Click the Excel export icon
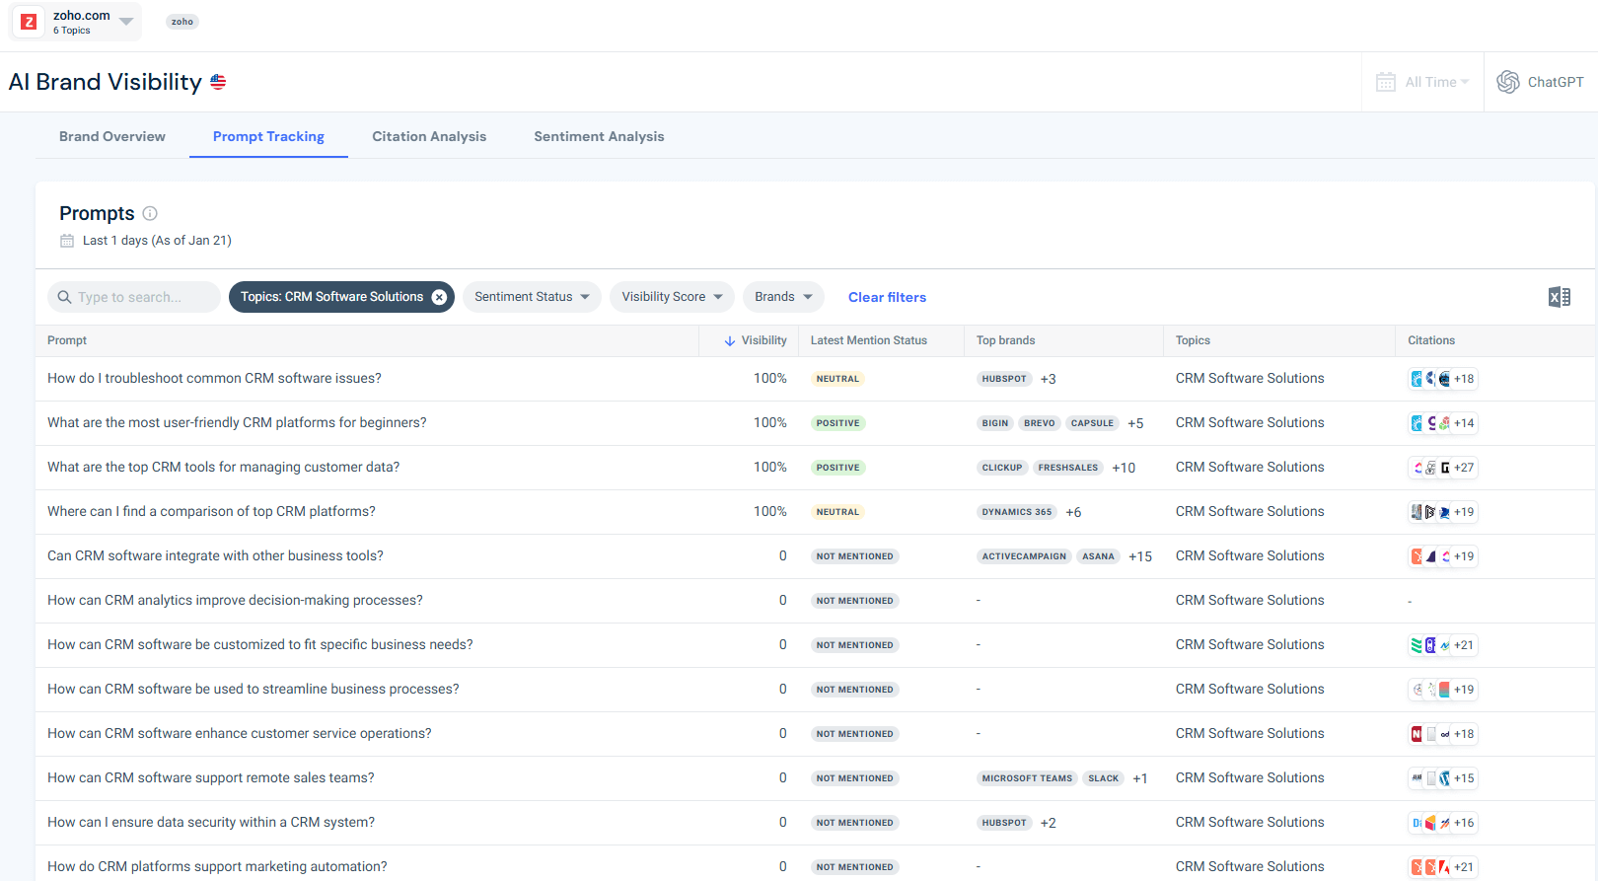This screenshot has width=1598, height=881. [x=1559, y=297]
